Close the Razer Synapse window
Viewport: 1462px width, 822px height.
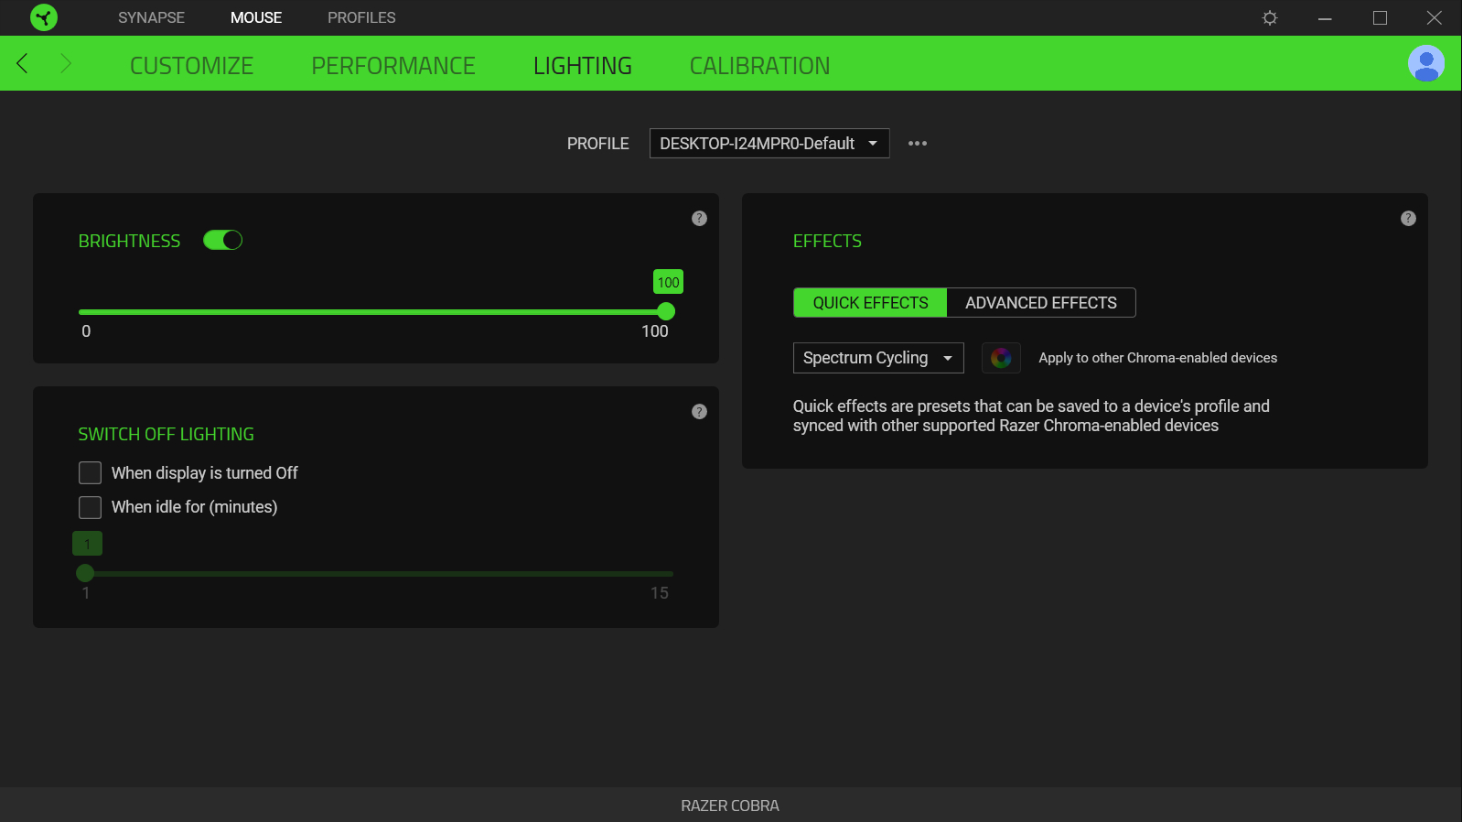click(1435, 17)
